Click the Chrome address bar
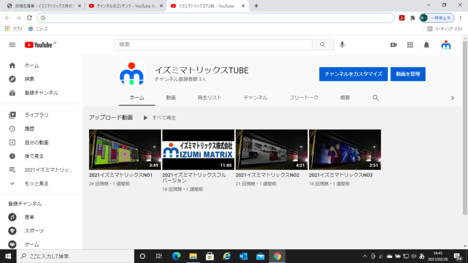The image size is (468, 263). click(216, 18)
